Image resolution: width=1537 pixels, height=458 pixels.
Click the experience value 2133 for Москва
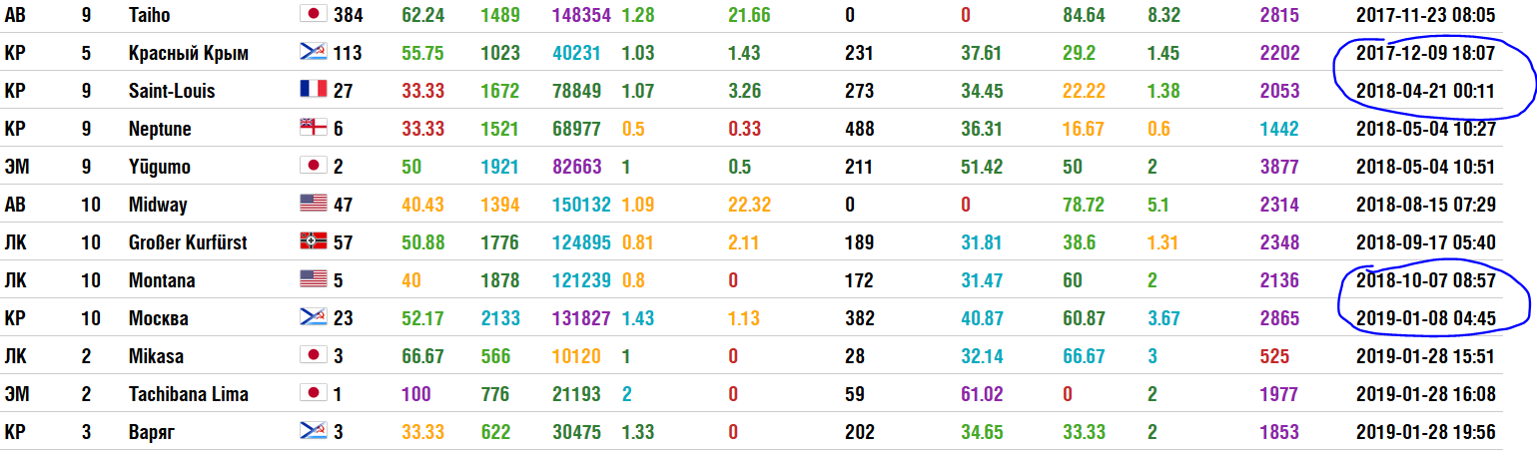[x=499, y=318]
